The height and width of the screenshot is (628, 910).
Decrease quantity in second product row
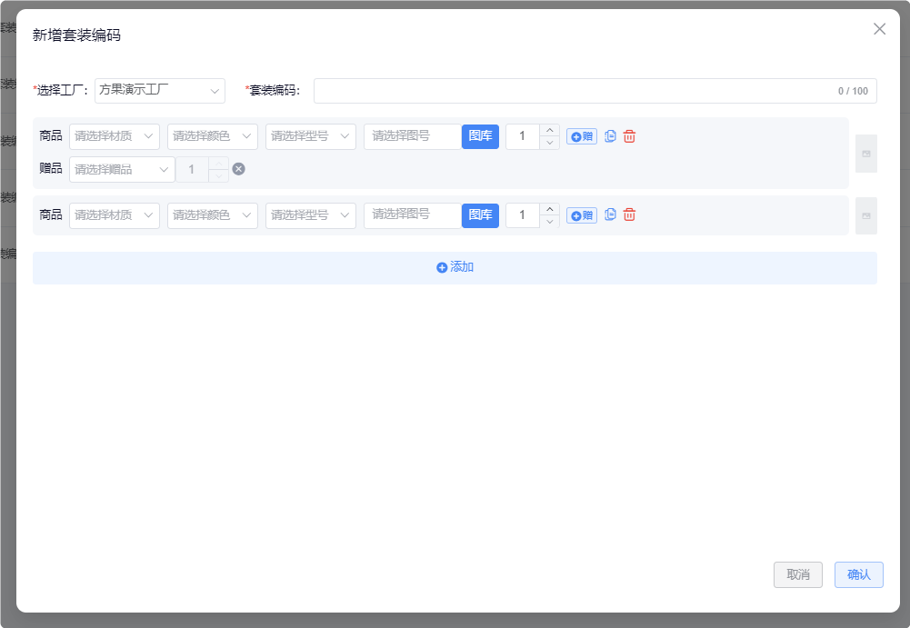point(550,222)
